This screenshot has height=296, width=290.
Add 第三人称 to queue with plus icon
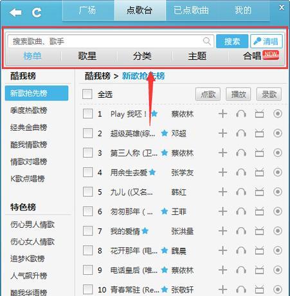pyautogui.click(x=222, y=153)
